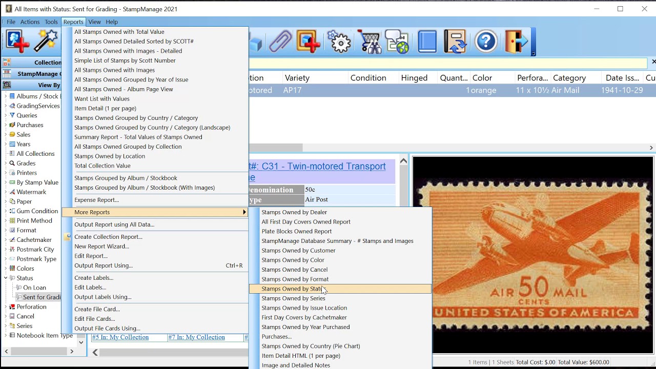Select the On Loan status item

pos(34,288)
